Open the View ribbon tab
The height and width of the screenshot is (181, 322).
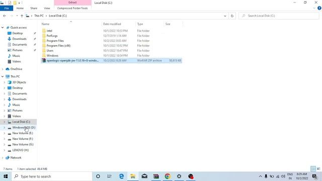pyautogui.click(x=47, y=8)
